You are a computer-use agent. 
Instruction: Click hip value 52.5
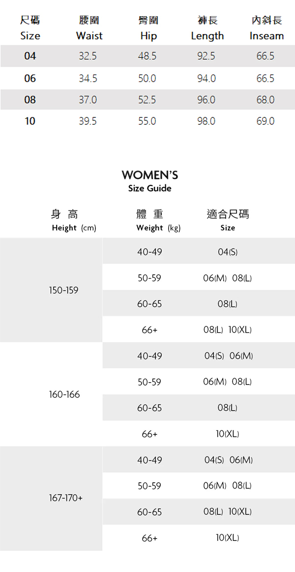pos(147,100)
